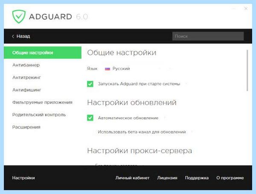Open Родительский контроль section
The image size is (256, 194).
pos(39,115)
